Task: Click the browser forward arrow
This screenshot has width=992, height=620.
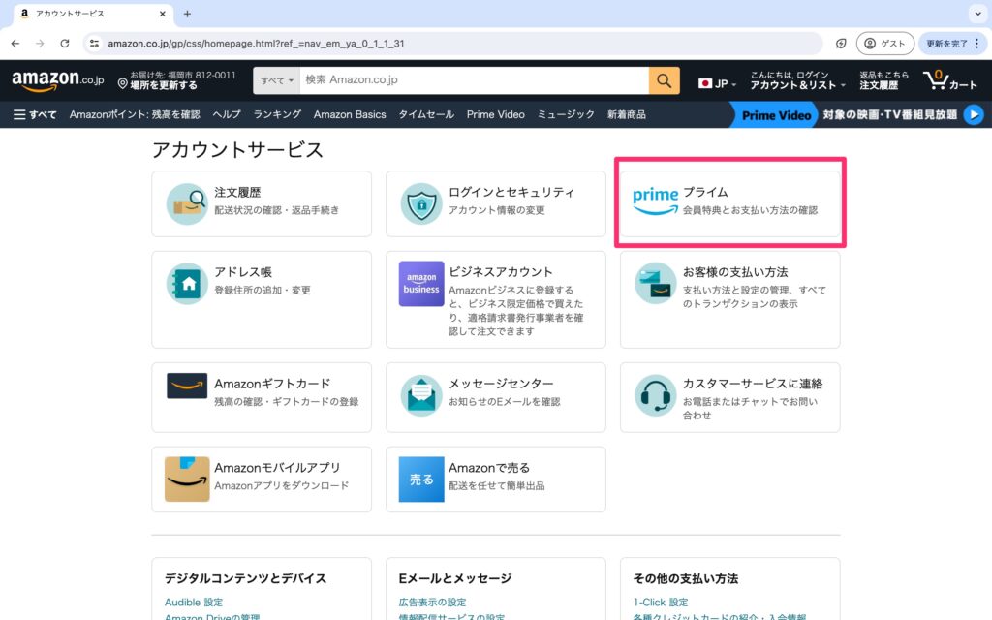Action: (x=40, y=43)
